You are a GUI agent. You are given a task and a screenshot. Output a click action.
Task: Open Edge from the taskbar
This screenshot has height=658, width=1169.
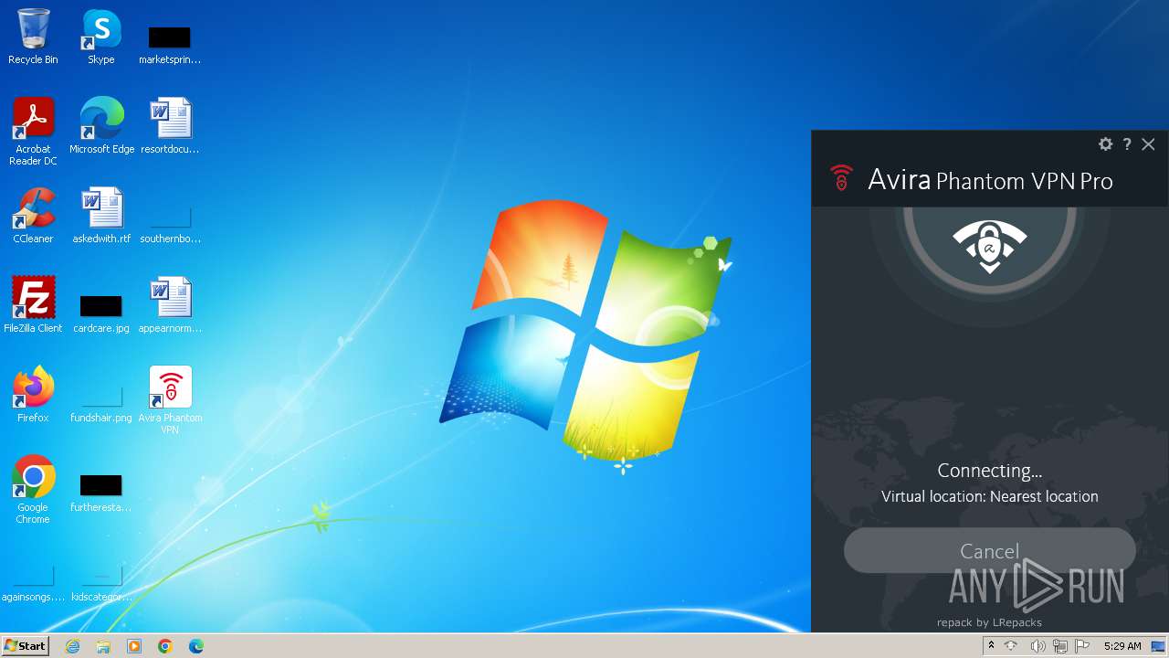pyautogui.click(x=196, y=646)
